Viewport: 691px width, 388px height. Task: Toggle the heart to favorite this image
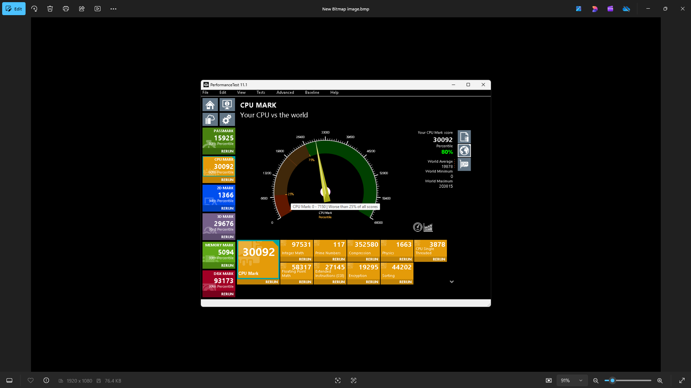pos(31,380)
